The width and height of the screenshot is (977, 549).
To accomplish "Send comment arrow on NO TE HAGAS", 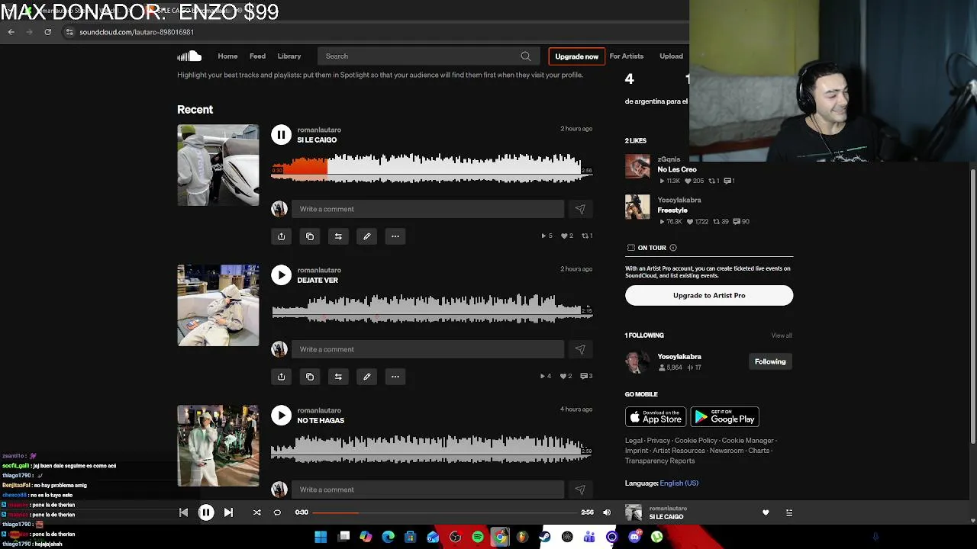I will click(x=580, y=490).
